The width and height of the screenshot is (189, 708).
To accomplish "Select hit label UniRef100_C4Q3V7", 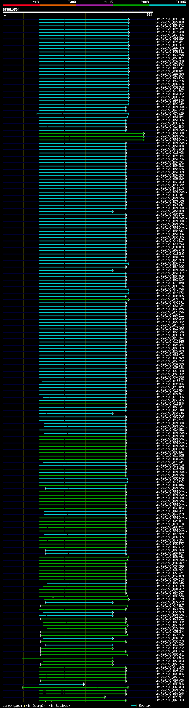I will pyautogui.click(x=170, y=482).
